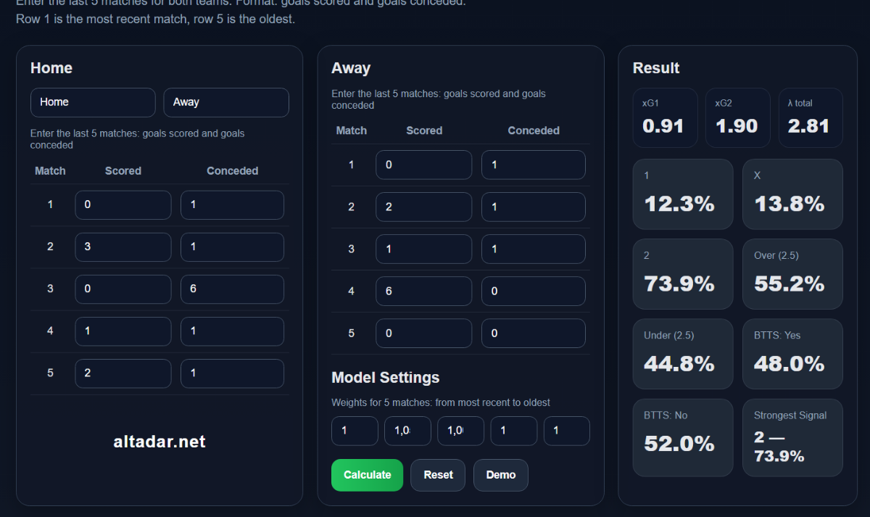870x517 pixels.
Task: Select the last weight field for oldest match
Action: tap(566, 431)
